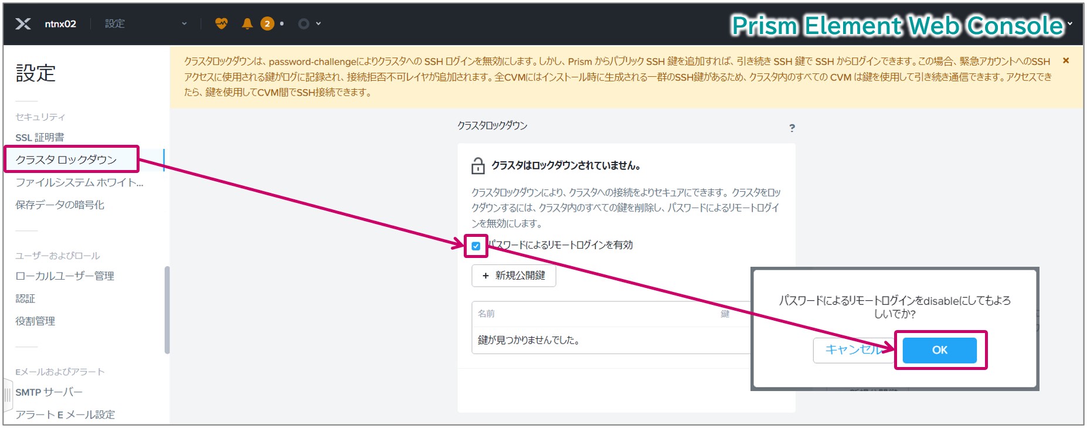Expand user menu chevron at top right
This screenshot has width=1087, height=428.
(1070, 24)
